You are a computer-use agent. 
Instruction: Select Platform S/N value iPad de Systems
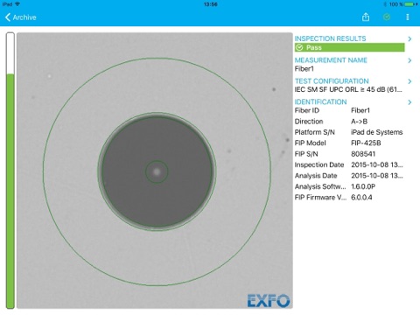[377, 132]
